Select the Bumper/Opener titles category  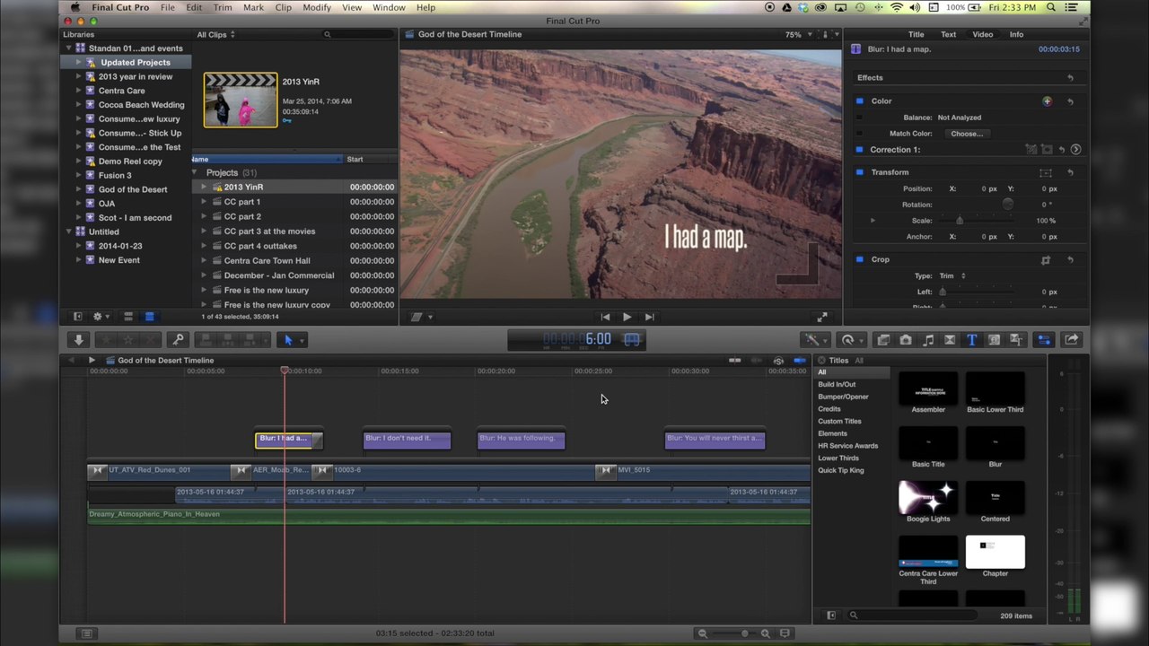tap(843, 397)
